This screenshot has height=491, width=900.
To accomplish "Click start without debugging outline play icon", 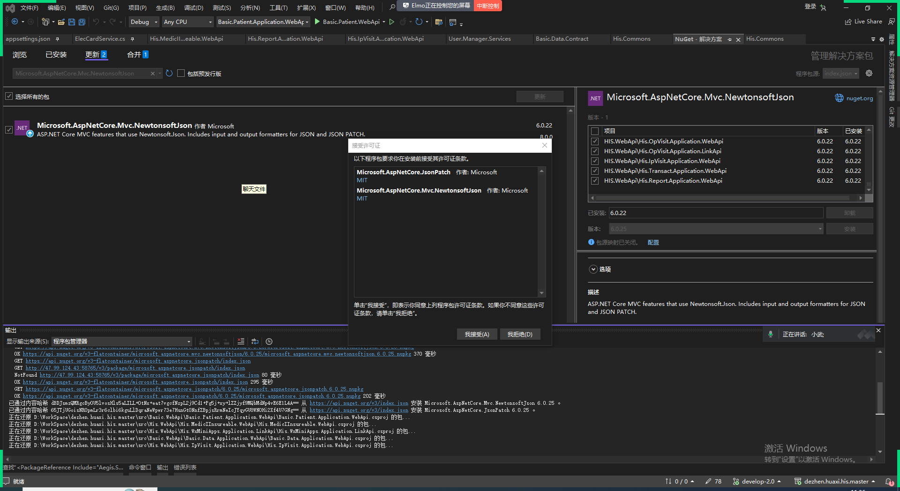I will tap(391, 22).
